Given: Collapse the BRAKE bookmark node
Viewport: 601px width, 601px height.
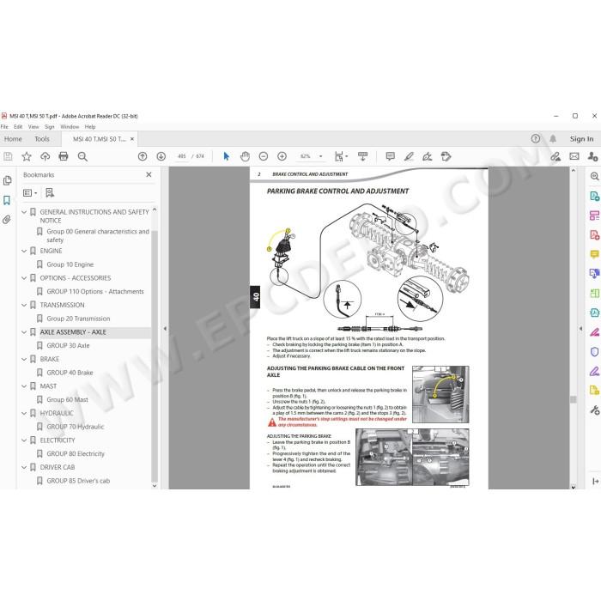Looking at the screenshot, I should click(24, 359).
